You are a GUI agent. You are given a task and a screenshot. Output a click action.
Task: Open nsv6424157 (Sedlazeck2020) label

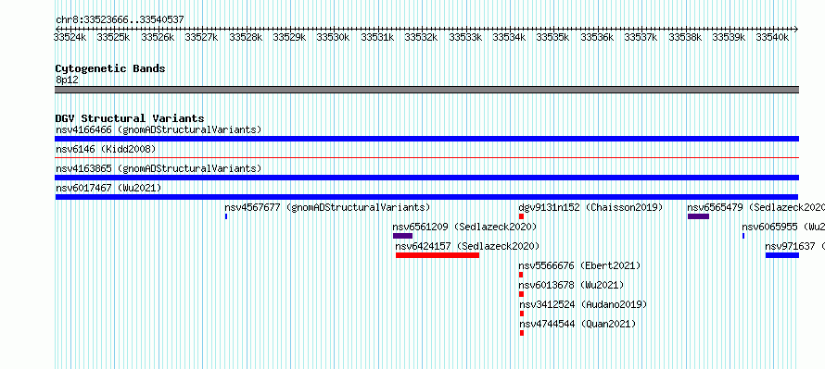click(x=467, y=246)
